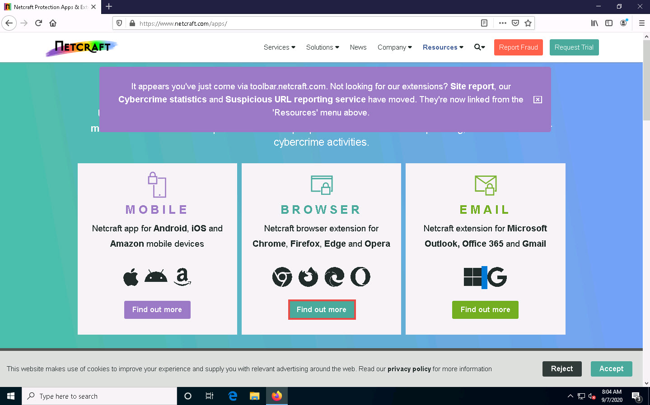This screenshot has width=650, height=405.
Task: Click the network icon in the tray
Action: pos(581,396)
